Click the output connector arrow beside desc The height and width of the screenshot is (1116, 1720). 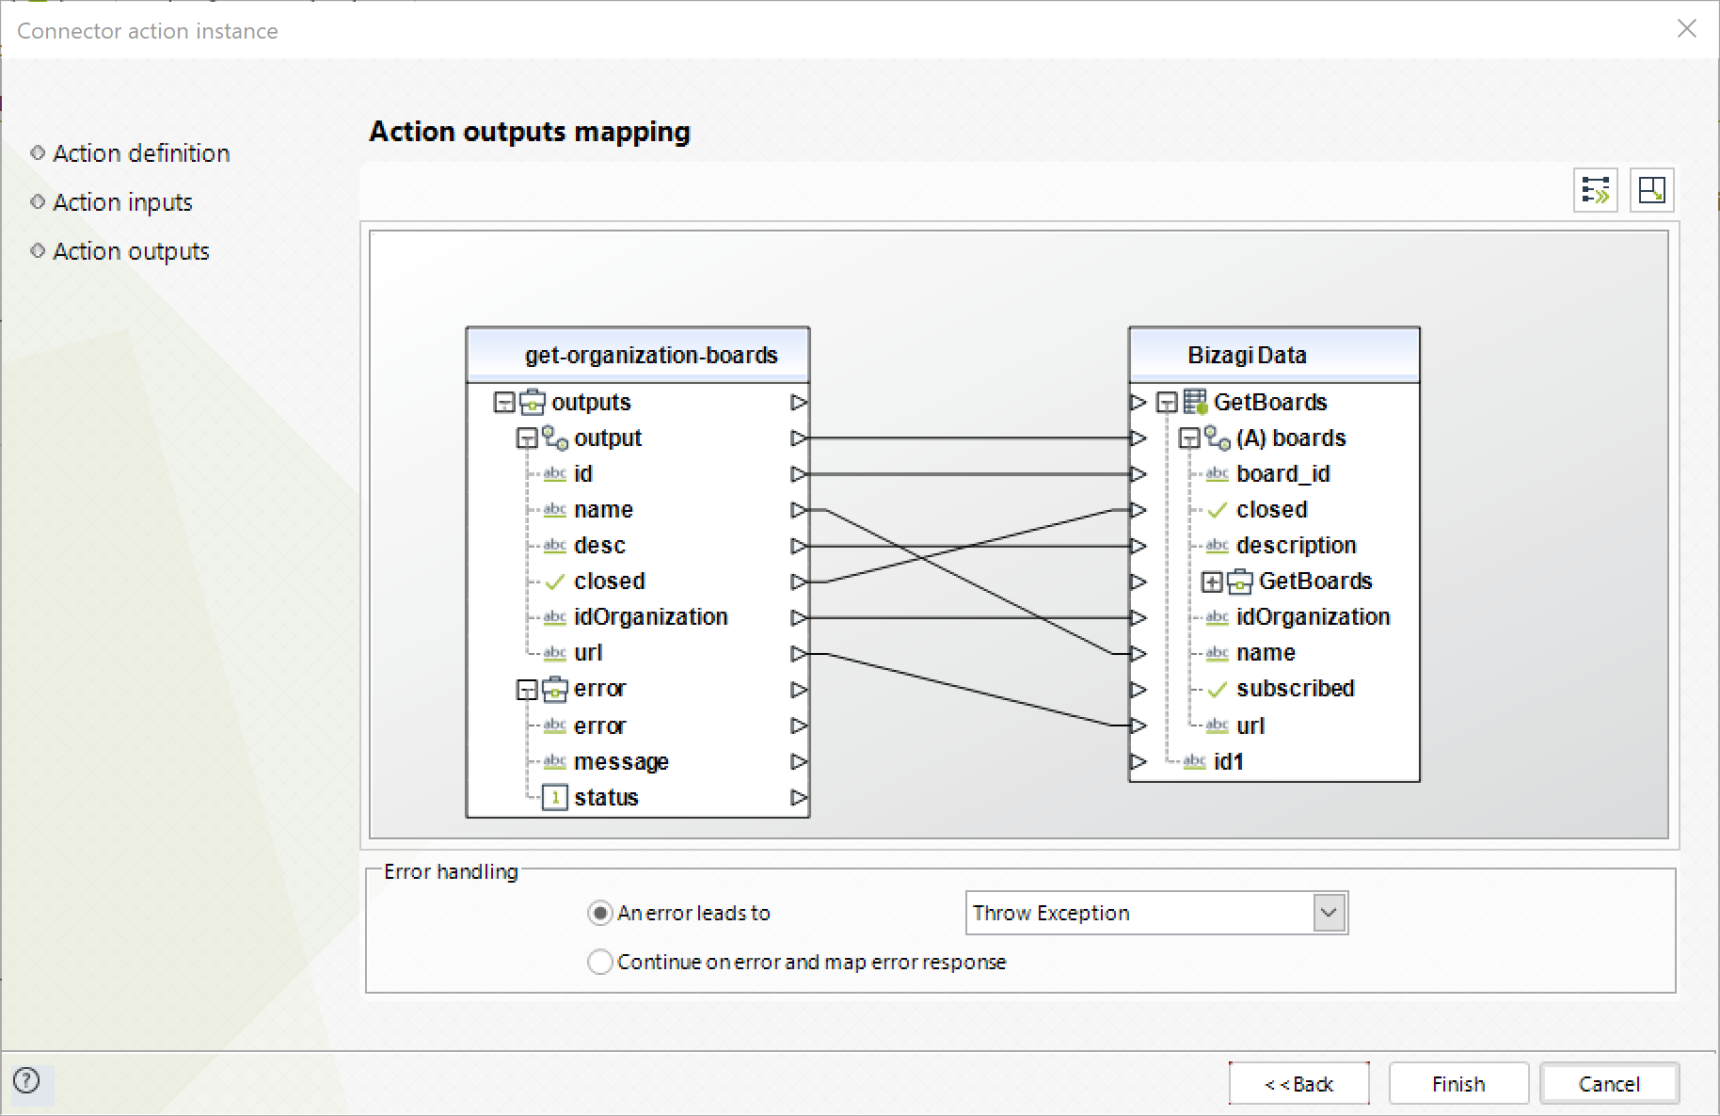[799, 546]
